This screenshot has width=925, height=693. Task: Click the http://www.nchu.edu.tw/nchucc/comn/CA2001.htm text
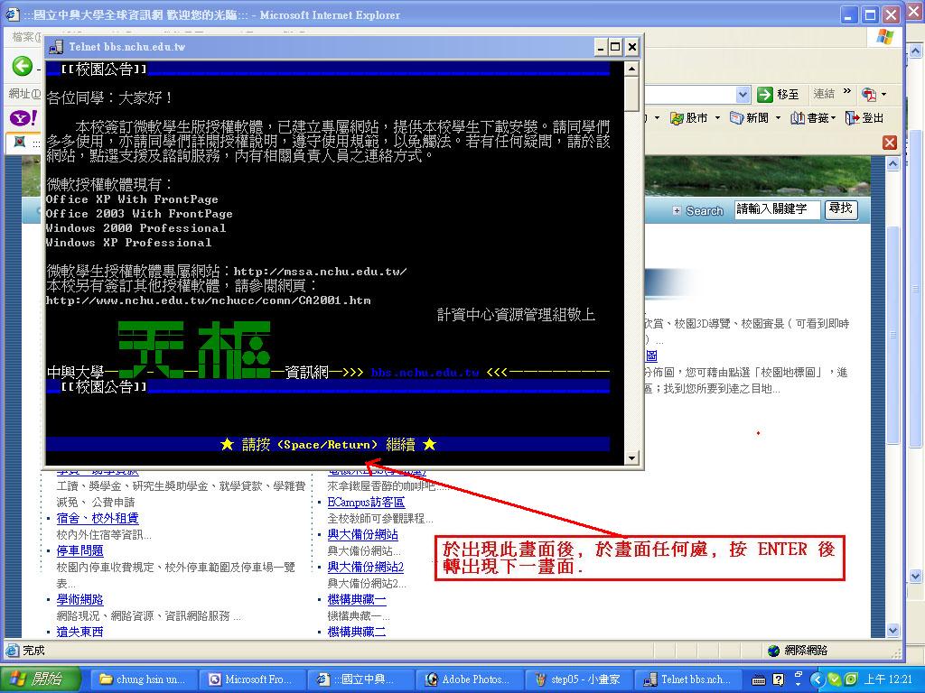coord(209,300)
